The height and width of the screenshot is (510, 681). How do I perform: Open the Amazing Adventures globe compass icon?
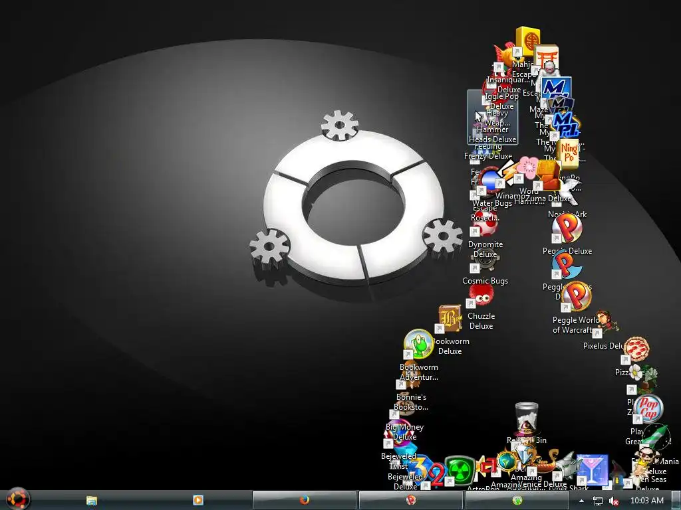tap(506, 461)
